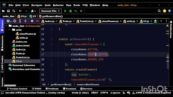Viewport: 173px width, 97px height.
Task: Collapse the todo_list project root
Action: click(x=6, y=26)
